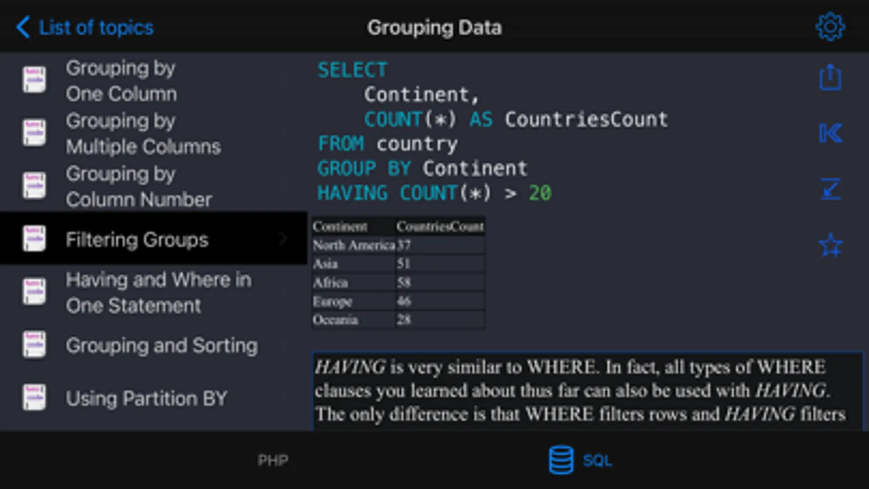The height and width of the screenshot is (489, 869).
Task: Mark topic as favorite with star
Action: (x=830, y=245)
